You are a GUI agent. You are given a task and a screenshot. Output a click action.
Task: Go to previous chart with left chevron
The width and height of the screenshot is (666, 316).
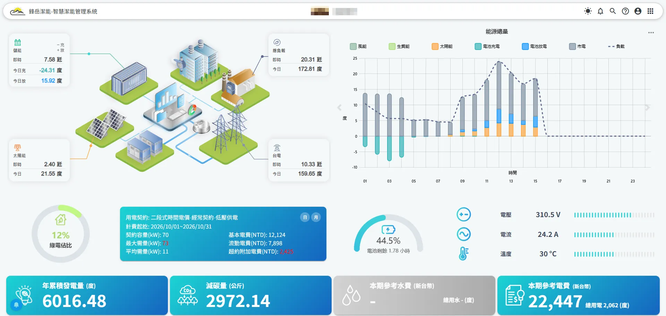(339, 108)
